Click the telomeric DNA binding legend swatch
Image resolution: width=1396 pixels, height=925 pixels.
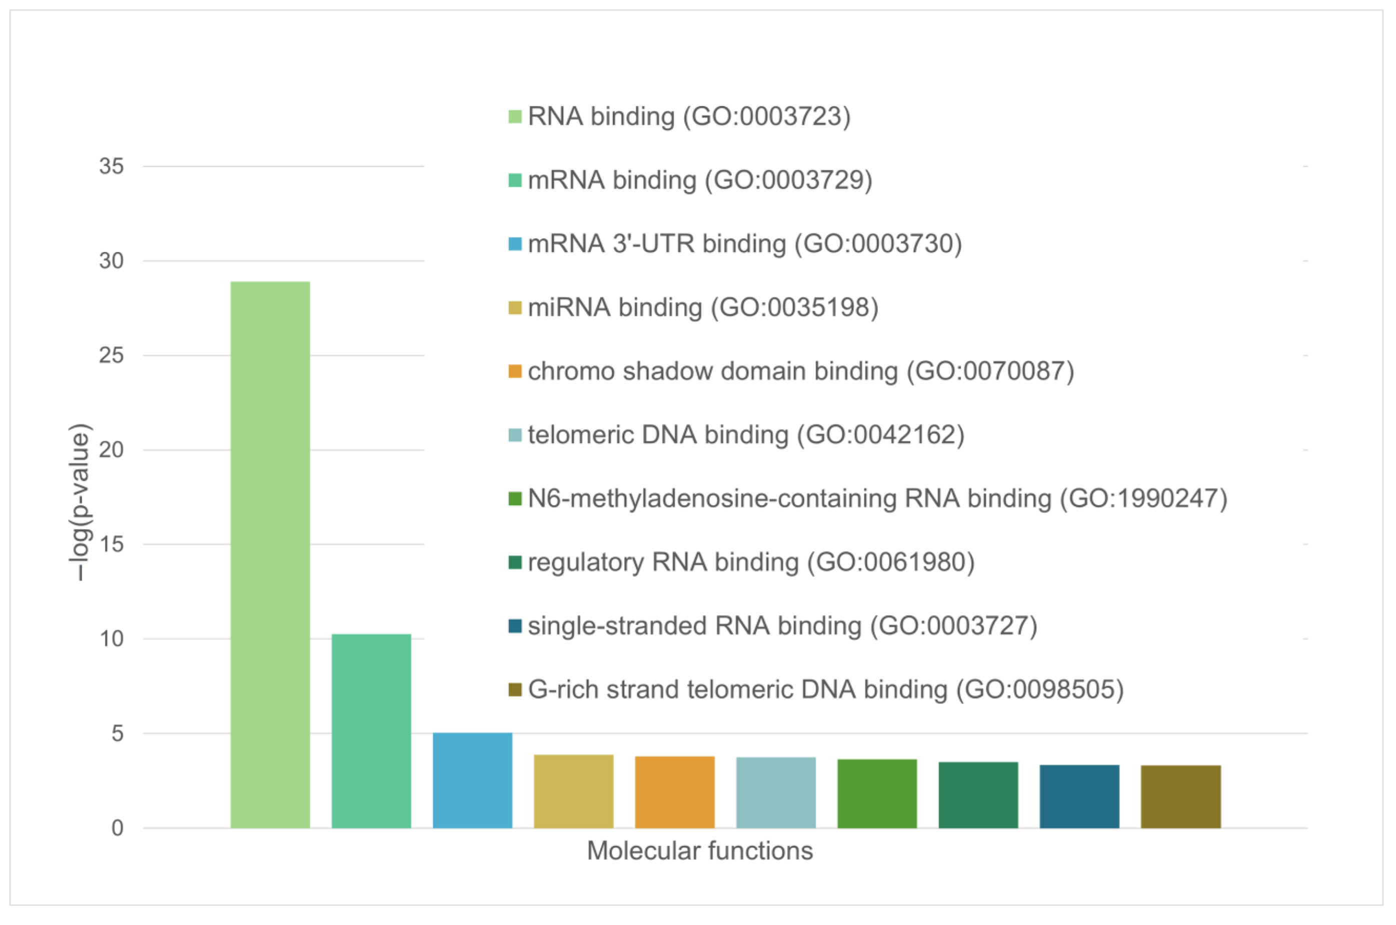[515, 435]
